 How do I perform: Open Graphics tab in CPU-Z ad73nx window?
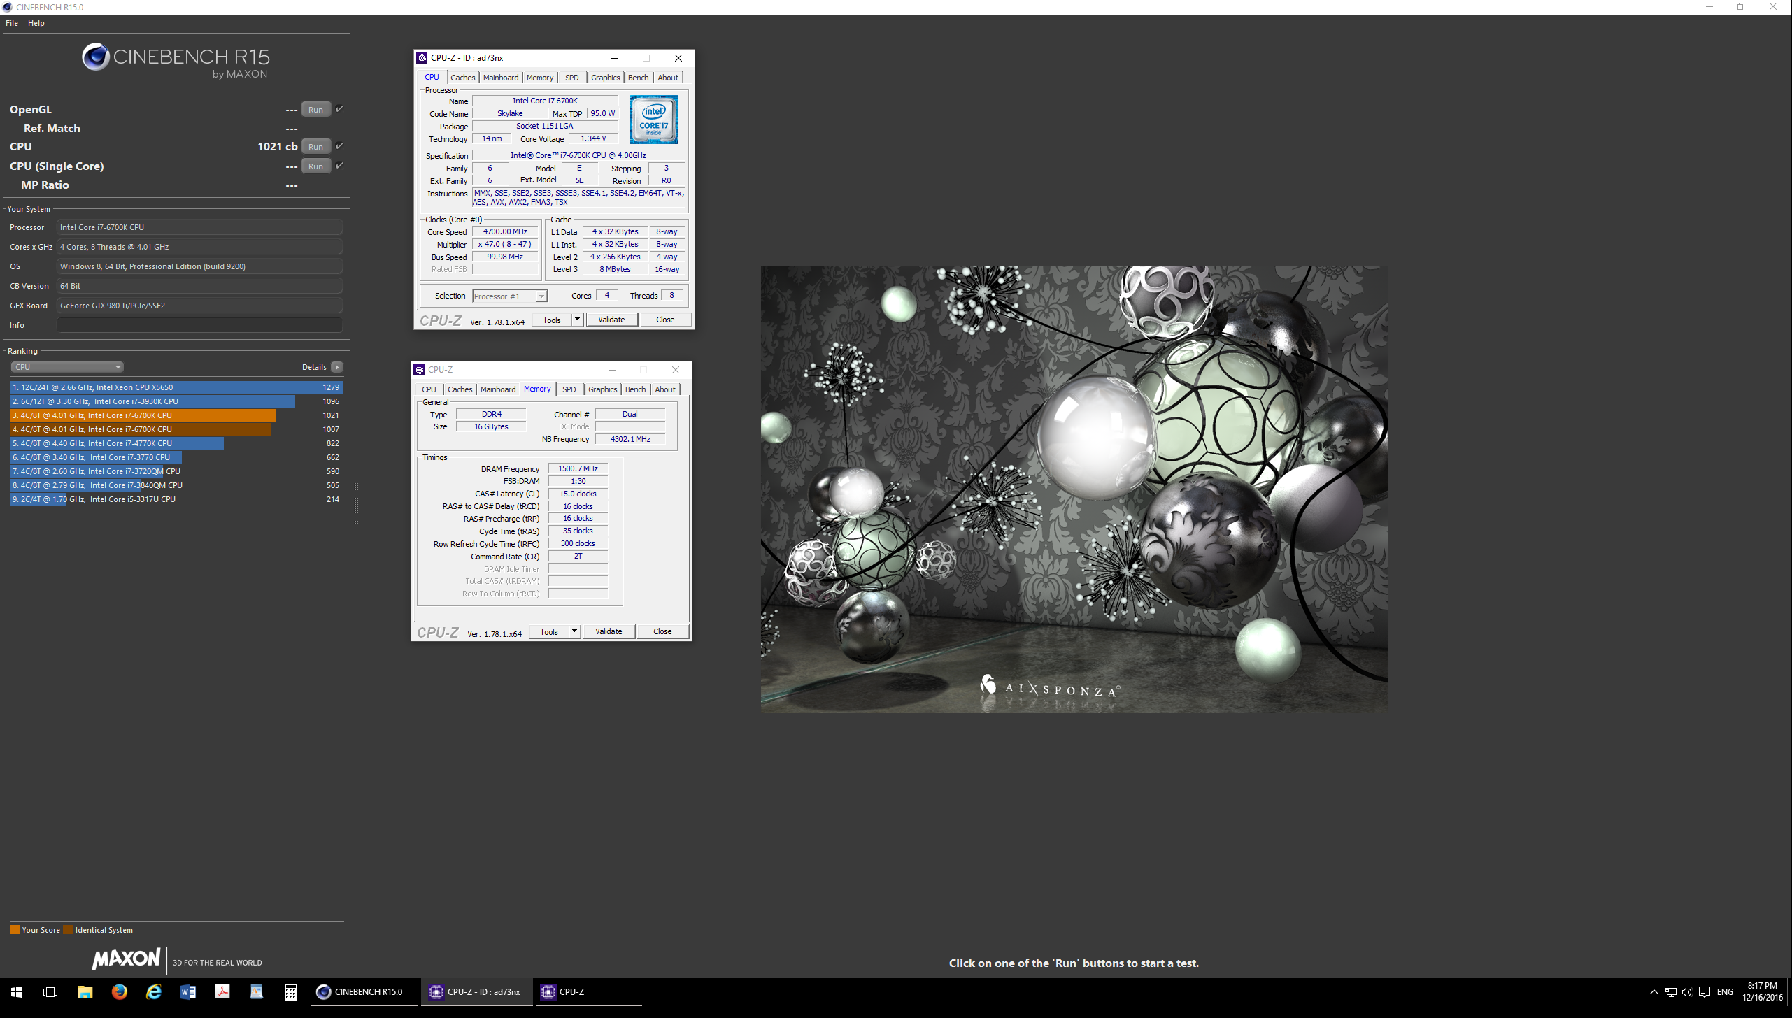605,78
